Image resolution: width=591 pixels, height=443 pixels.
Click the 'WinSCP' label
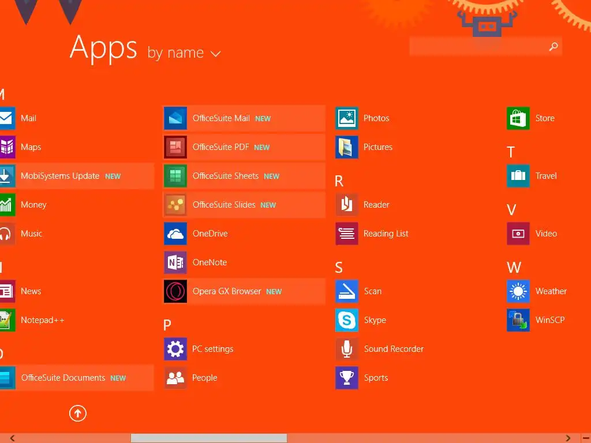click(550, 320)
